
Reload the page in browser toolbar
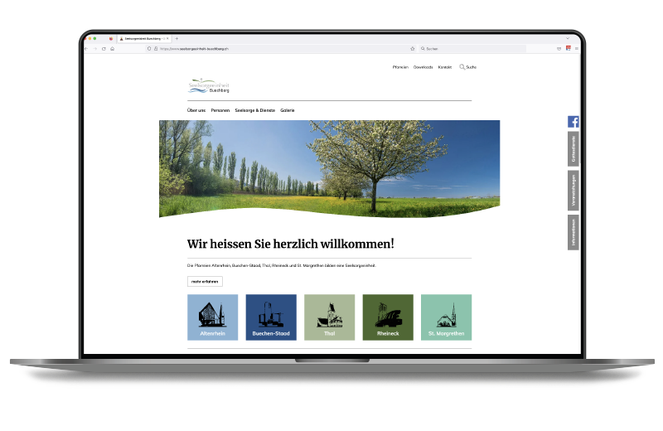click(103, 49)
